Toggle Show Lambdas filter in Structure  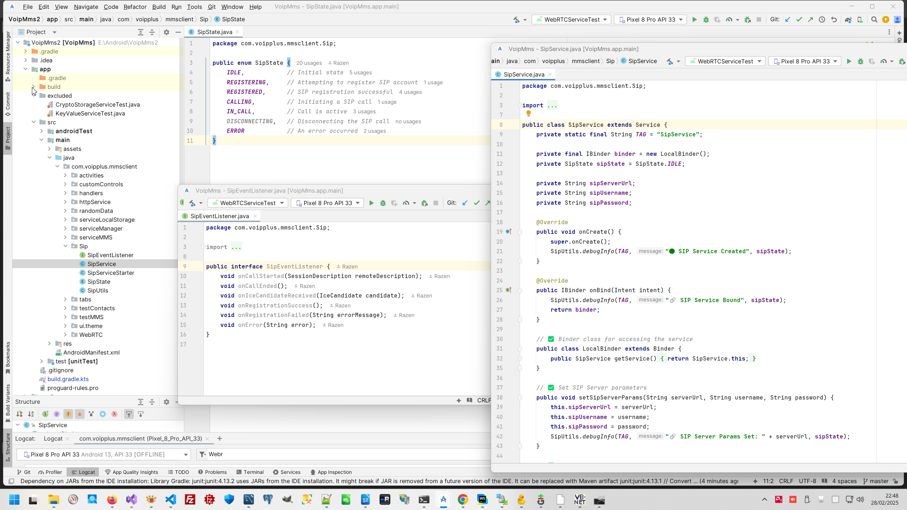point(114,414)
